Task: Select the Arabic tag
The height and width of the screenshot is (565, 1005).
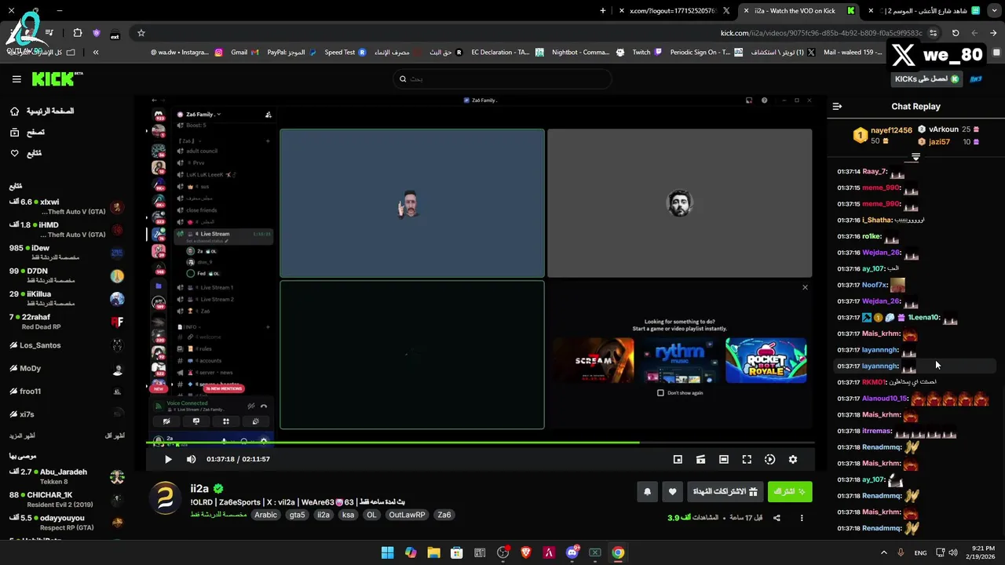Action: coord(265,515)
